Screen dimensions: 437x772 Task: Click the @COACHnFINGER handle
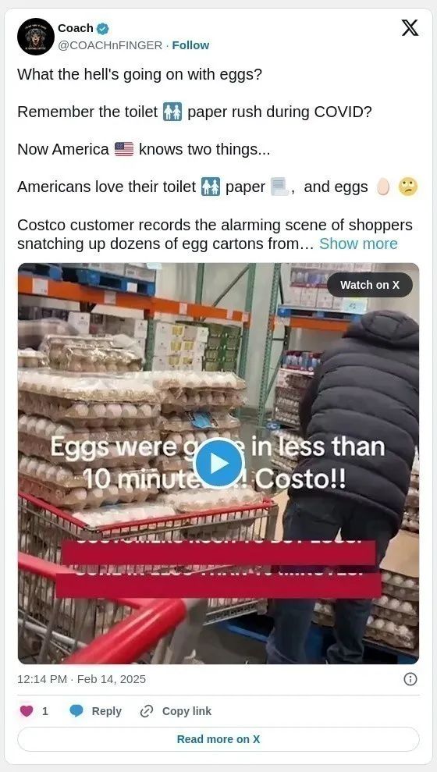click(110, 45)
